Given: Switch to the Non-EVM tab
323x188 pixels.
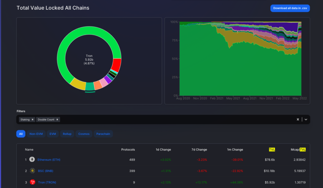Looking at the screenshot, I should click(36, 134).
